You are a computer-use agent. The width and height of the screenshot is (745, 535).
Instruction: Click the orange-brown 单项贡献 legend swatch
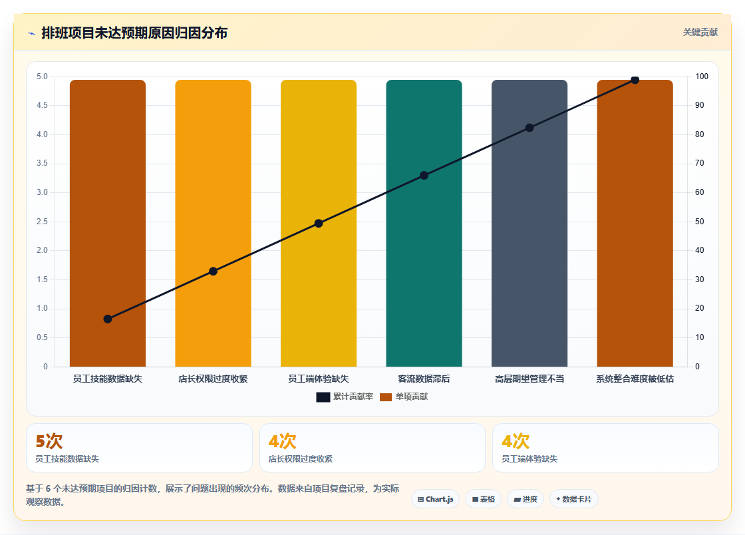386,397
